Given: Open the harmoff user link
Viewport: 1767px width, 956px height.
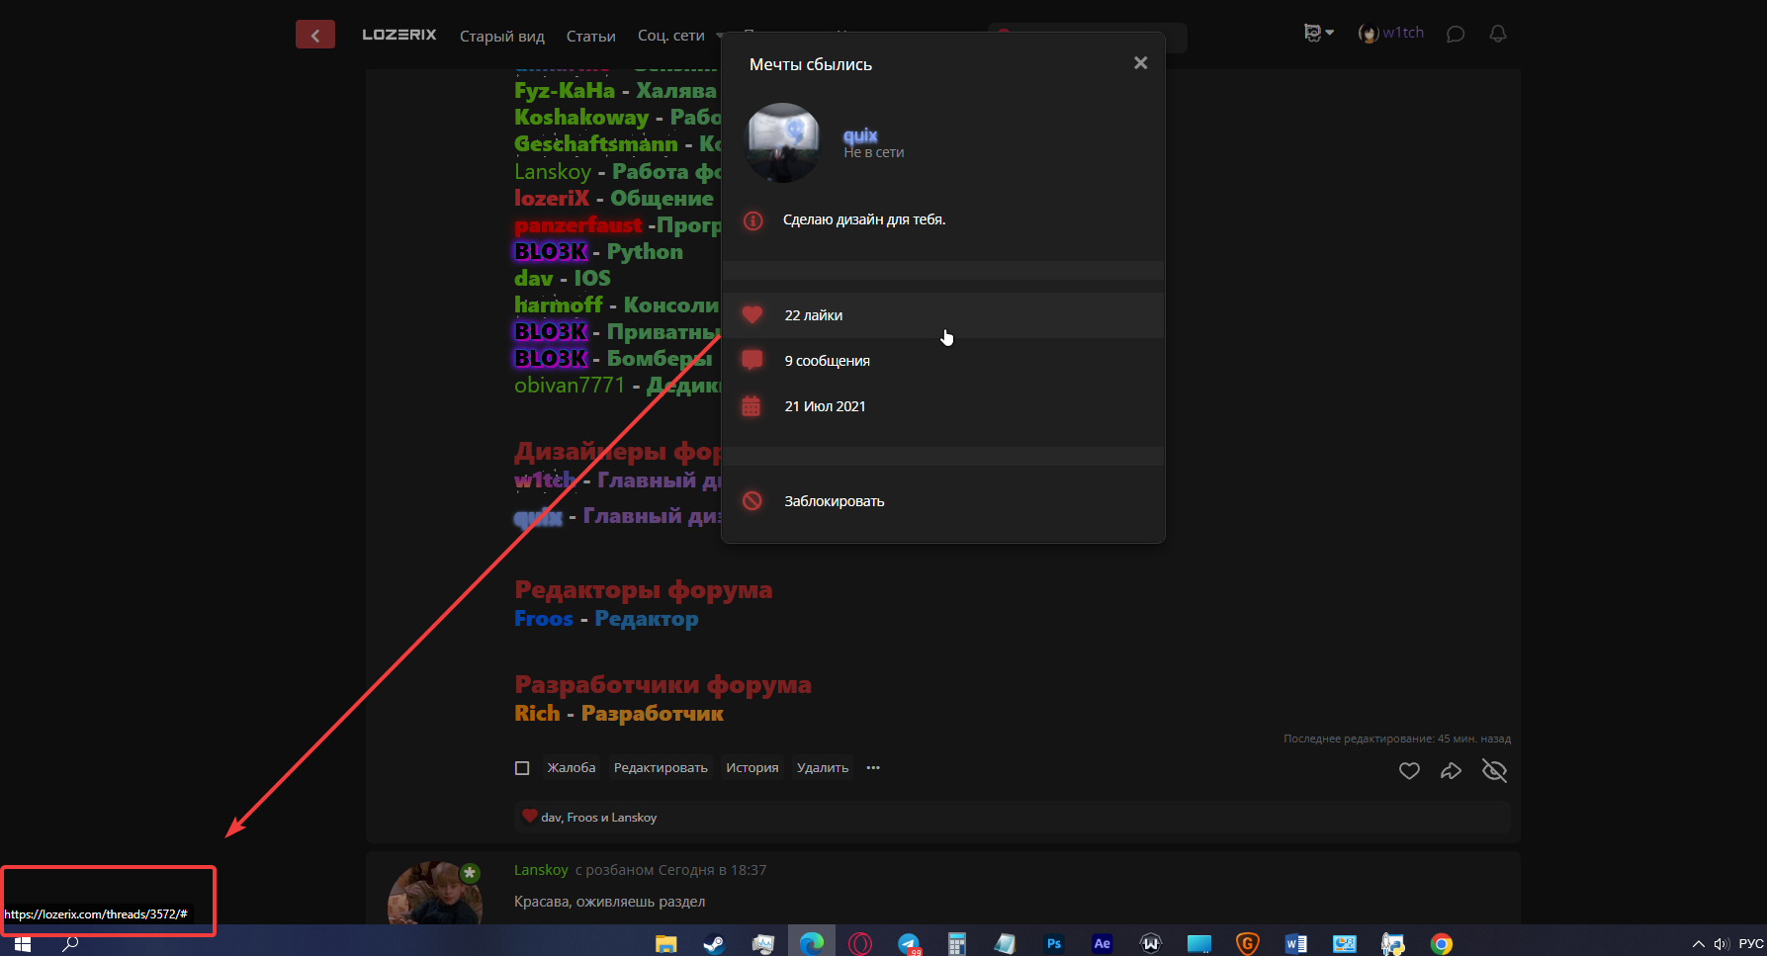Looking at the screenshot, I should 559,305.
